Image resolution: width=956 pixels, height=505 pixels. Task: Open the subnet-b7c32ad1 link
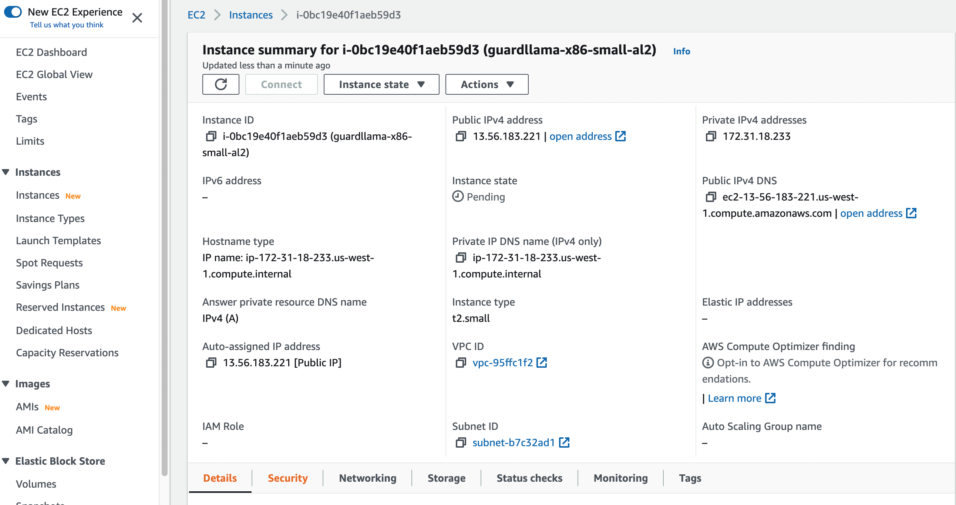coord(514,443)
